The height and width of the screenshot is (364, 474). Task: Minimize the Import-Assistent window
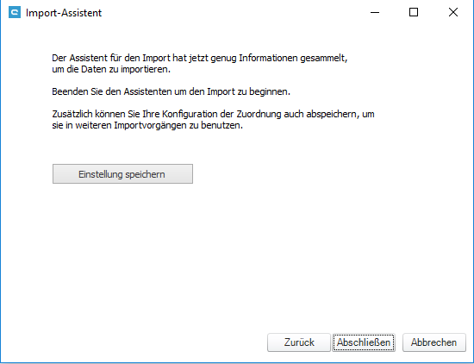tap(375, 12)
